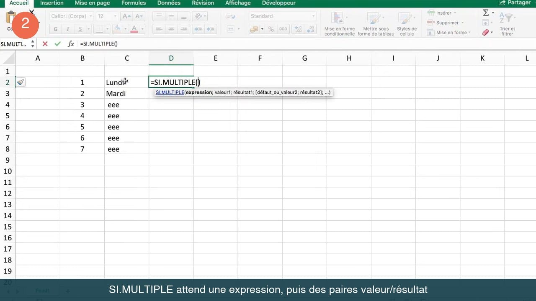The width and height of the screenshot is (536, 301).
Task: Click merge cells button
Action: (x=231, y=29)
